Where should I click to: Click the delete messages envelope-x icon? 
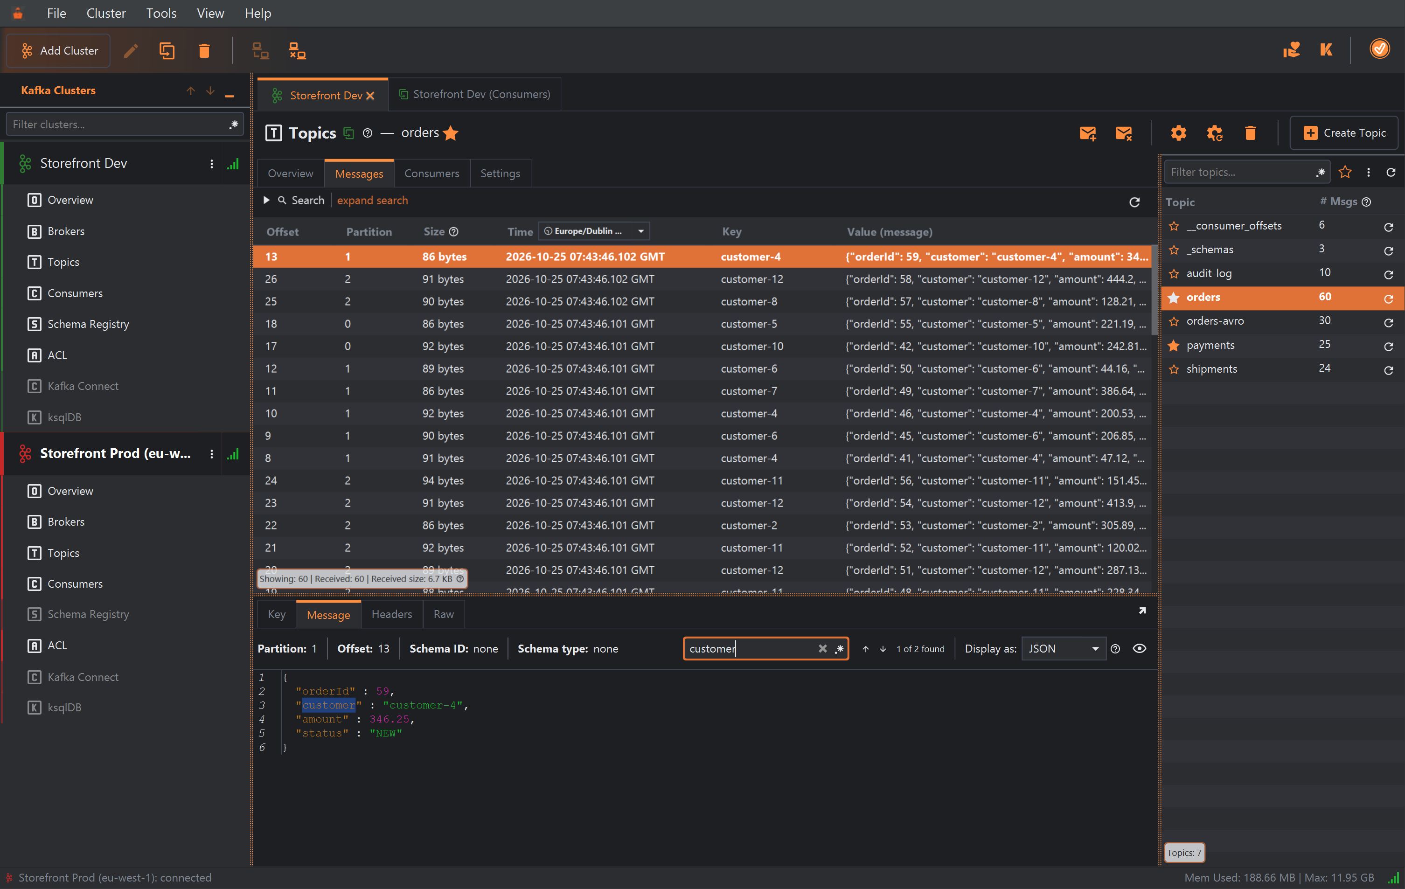(x=1123, y=133)
